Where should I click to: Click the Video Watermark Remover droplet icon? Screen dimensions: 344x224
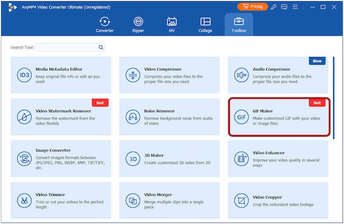click(24, 117)
